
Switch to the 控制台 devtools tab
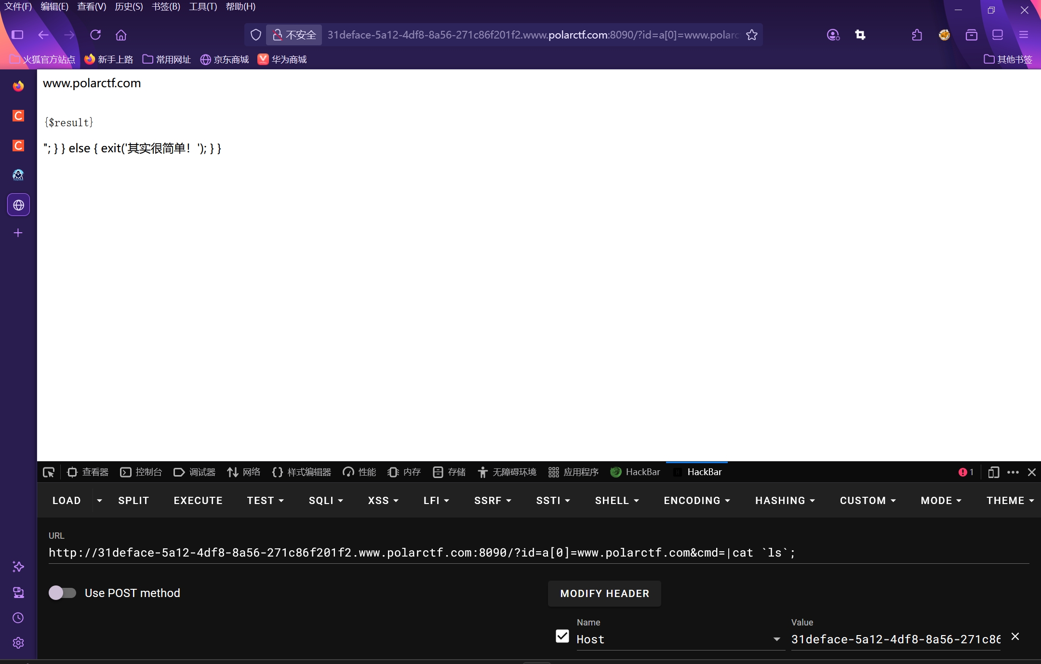pyautogui.click(x=141, y=472)
